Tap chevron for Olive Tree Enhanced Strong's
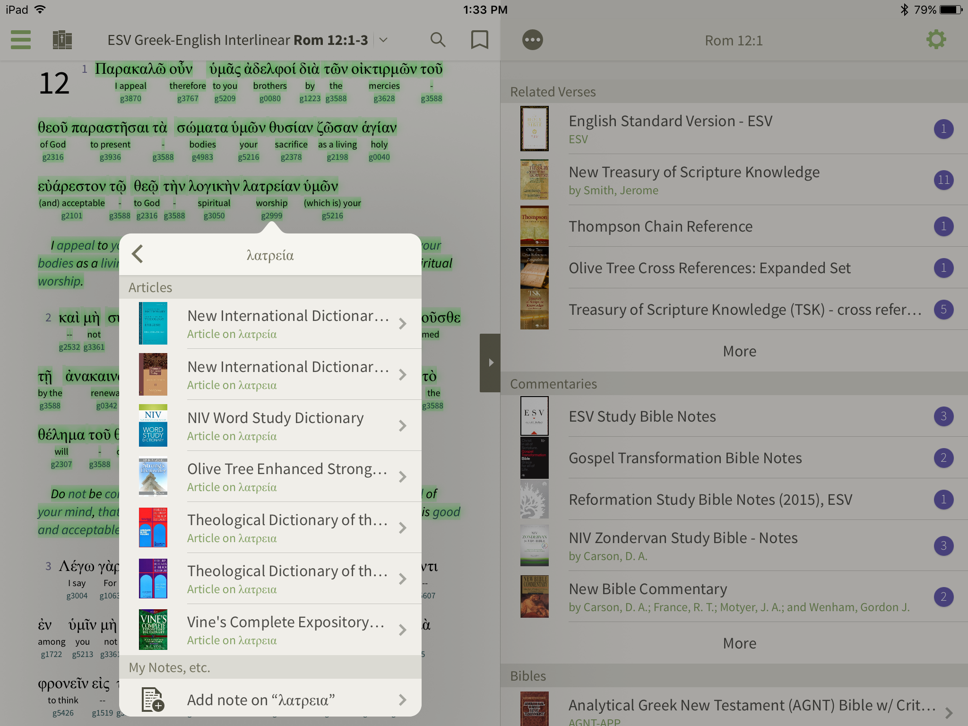Viewport: 968px width, 726px height. (x=403, y=477)
